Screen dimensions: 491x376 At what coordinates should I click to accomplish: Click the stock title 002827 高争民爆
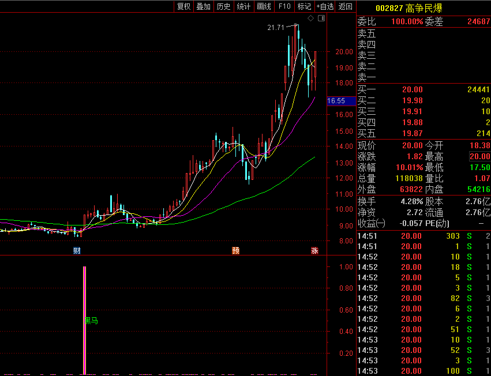[x=409, y=8]
